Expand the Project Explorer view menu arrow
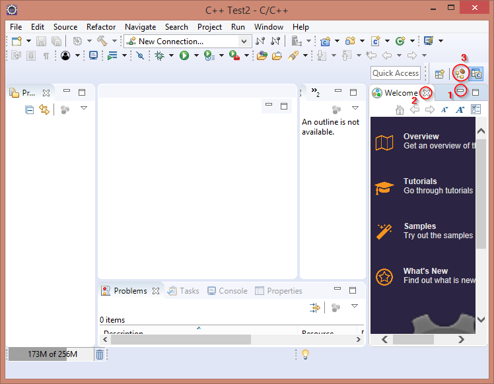 (84, 108)
